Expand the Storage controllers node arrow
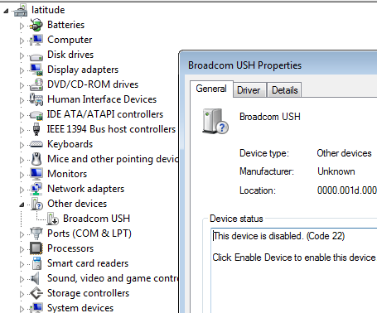This screenshot has width=377, height=313. [x=22, y=294]
